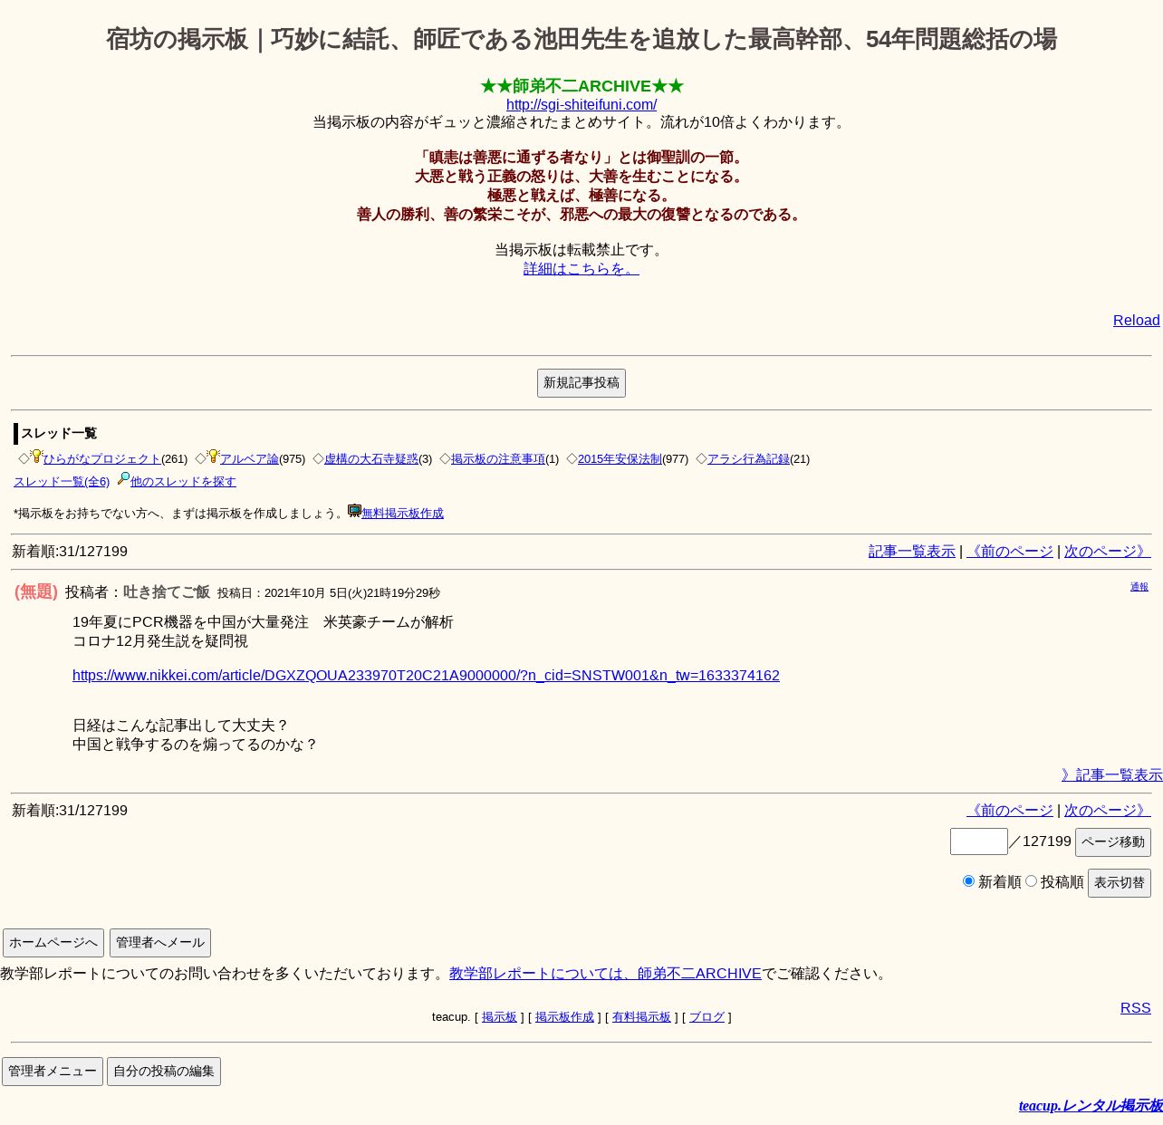Focus the page number input field
The height and width of the screenshot is (1125, 1163).
coord(979,841)
